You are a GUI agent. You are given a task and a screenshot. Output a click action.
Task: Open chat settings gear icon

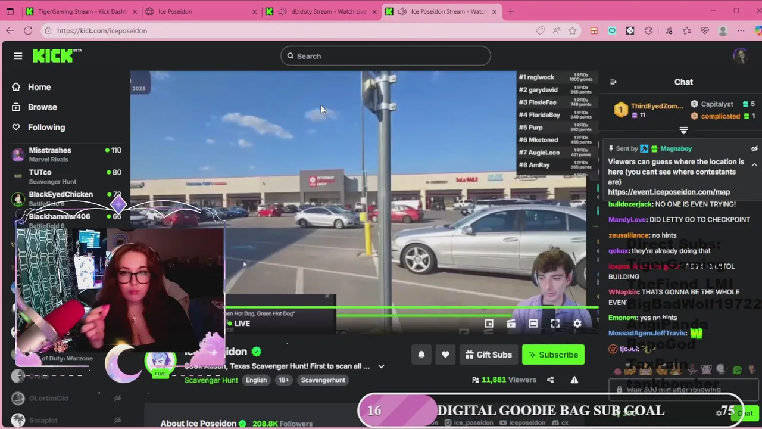(719, 413)
